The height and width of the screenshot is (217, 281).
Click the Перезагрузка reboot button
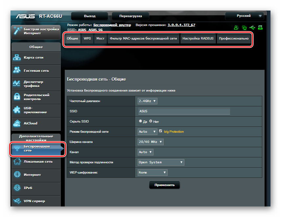(x=130, y=16)
